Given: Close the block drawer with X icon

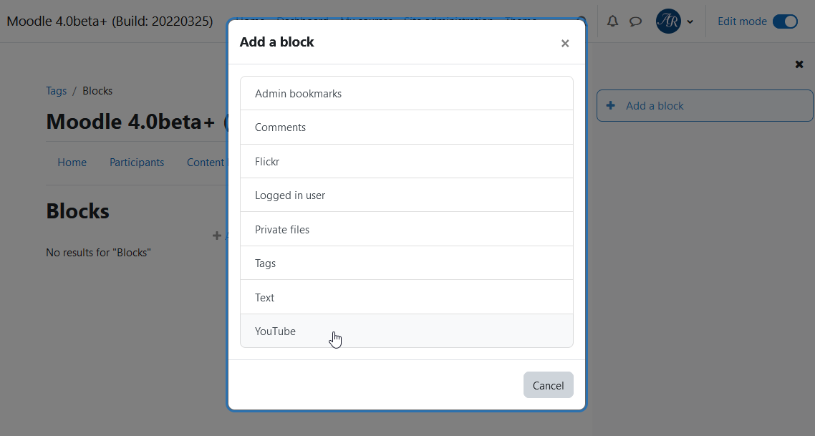Looking at the screenshot, I should (799, 64).
